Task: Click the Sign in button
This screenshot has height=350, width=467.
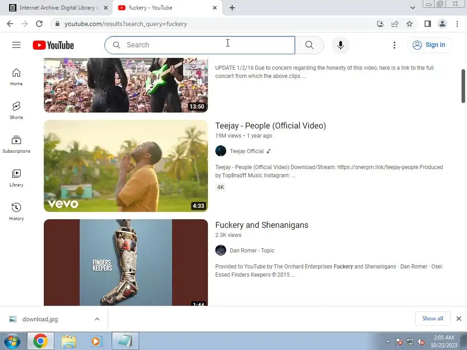Action: tap(430, 45)
